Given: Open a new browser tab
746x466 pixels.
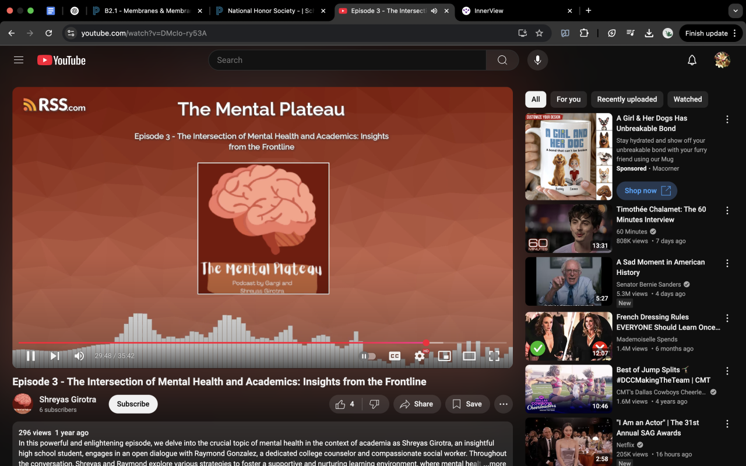Looking at the screenshot, I should click(589, 10).
